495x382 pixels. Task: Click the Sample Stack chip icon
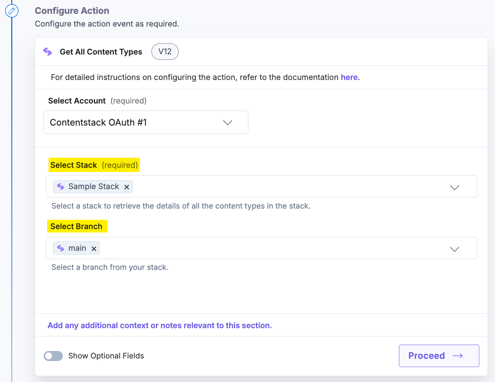point(61,187)
